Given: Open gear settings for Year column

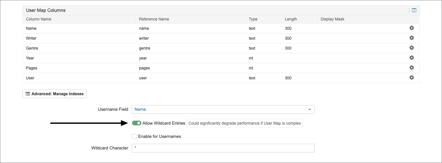Looking at the screenshot, I should tap(412, 58).
